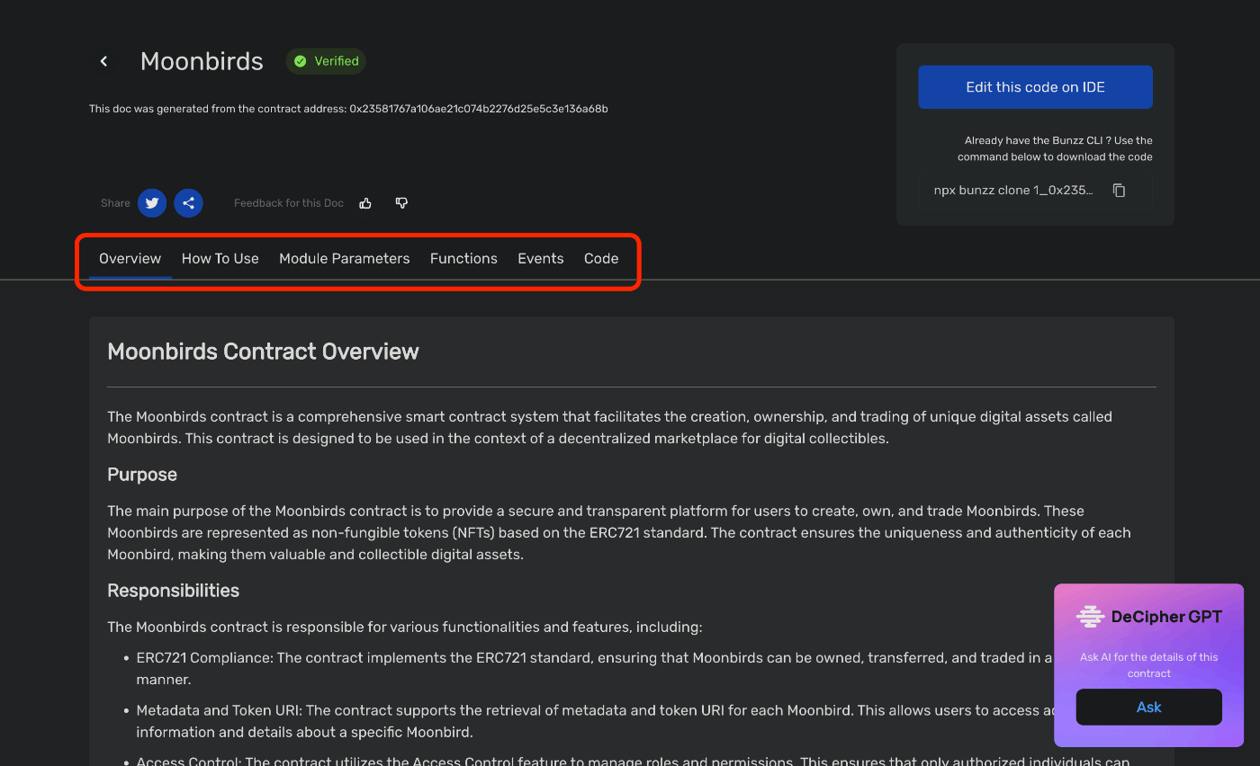
Task: Click the DeCipher GPT logo icon
Action: click(x=1090, y=617)
